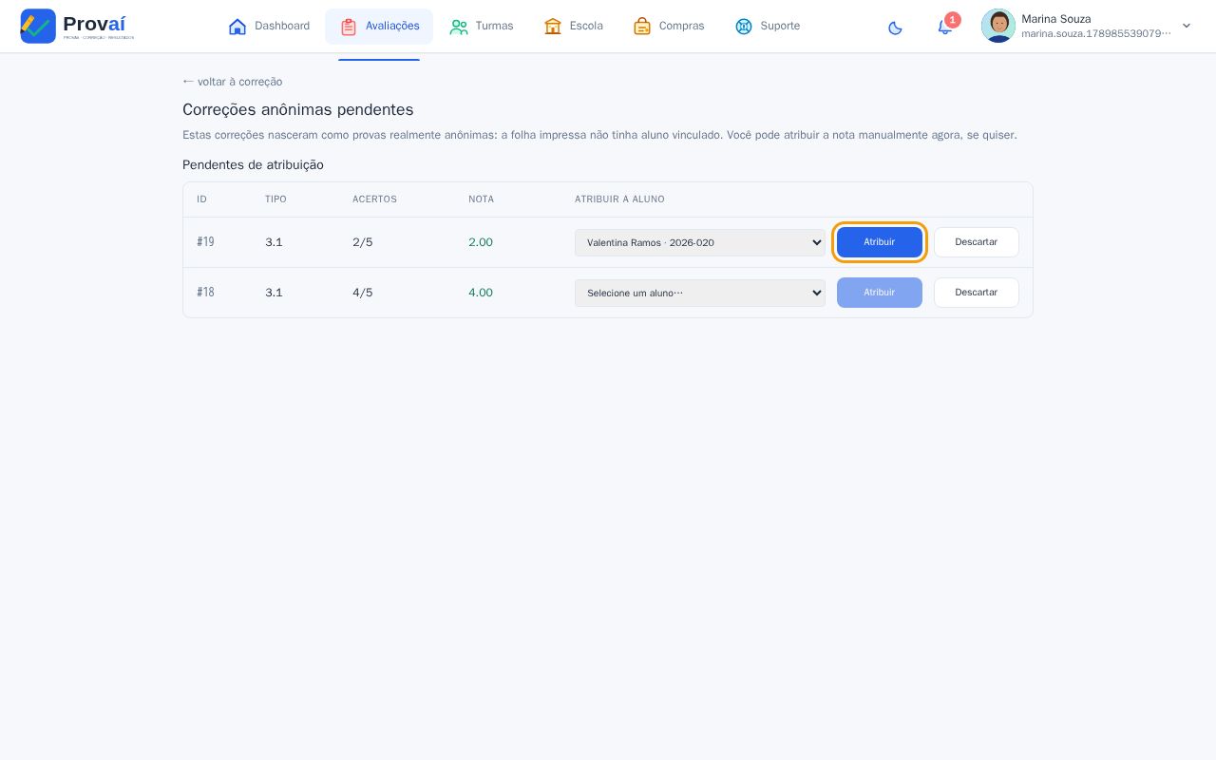Click the 'NOTA' column header
This screenshot has width=1216, height=760.
[x=481, y=199]
